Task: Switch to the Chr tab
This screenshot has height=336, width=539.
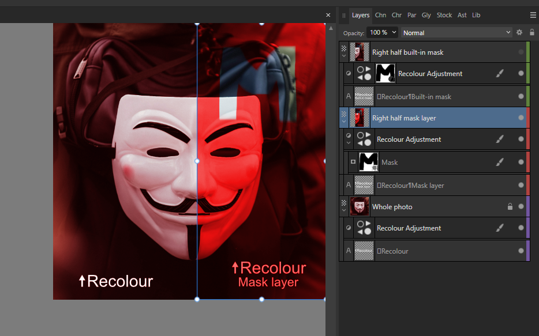Action: tap(396, 15)
